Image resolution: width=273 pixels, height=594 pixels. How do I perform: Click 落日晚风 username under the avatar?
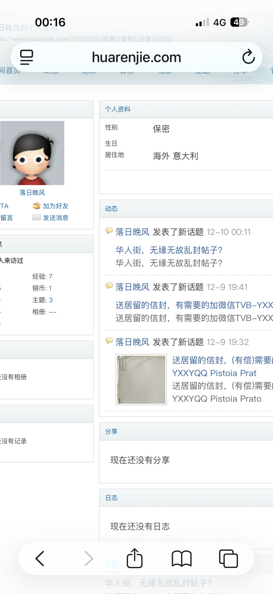click(x=32, y=193)
